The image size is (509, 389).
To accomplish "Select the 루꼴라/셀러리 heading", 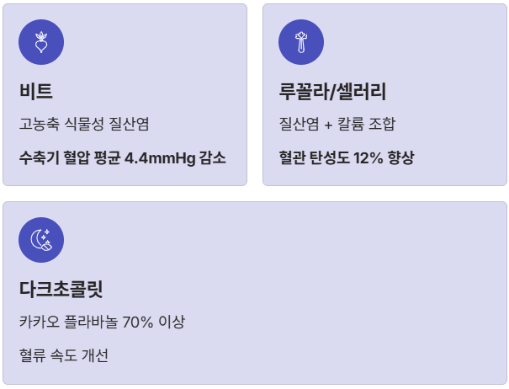I will click(x=332, y=91).
